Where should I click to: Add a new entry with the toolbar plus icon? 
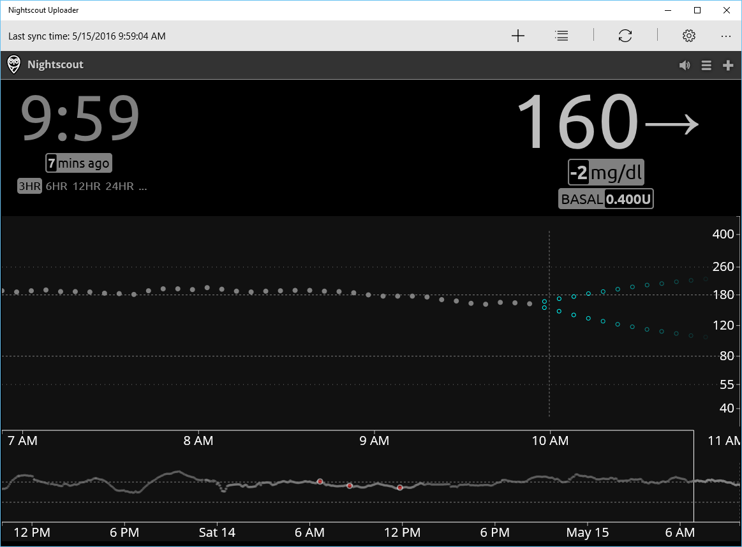coord(517,36)
